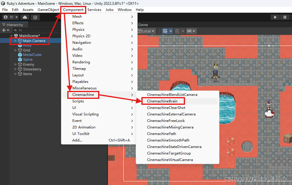Collapse the Main Camera entry

(x=15, y=41)
